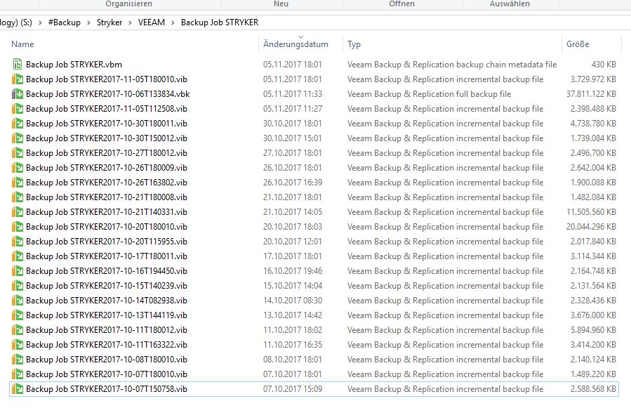The width and height of the screenshot is (631, 420).
Task: Expand breadcrumb arrow after Stryker
Action: (x=130, y=22)
